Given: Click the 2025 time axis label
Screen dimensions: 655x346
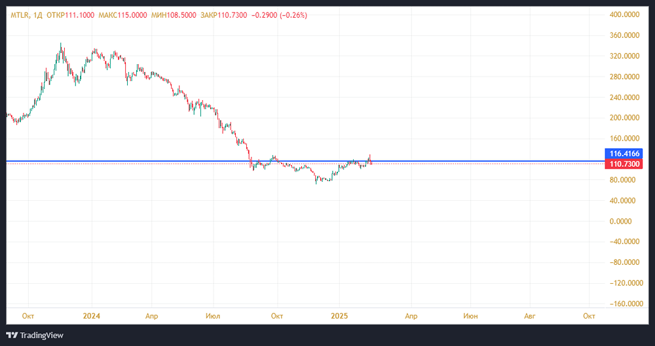Looking at the screenshot, I should [x=339, y=316].
